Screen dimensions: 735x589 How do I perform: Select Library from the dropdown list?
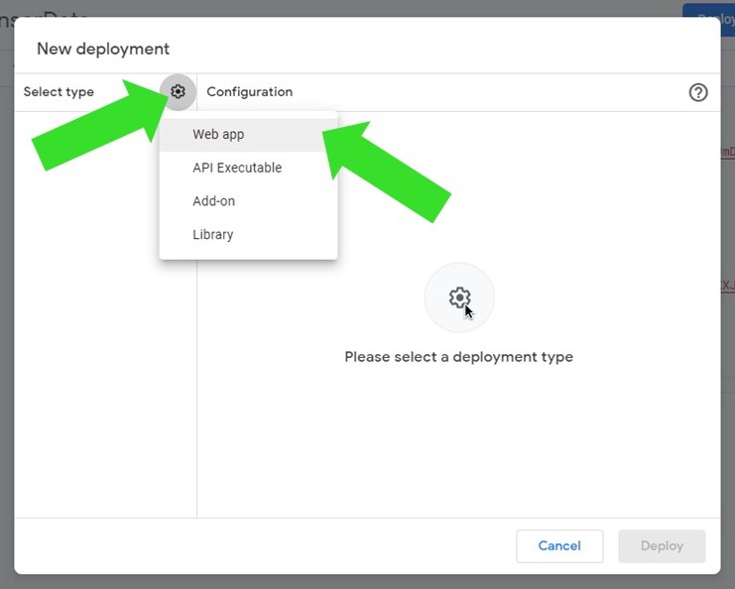pos(212,235)
